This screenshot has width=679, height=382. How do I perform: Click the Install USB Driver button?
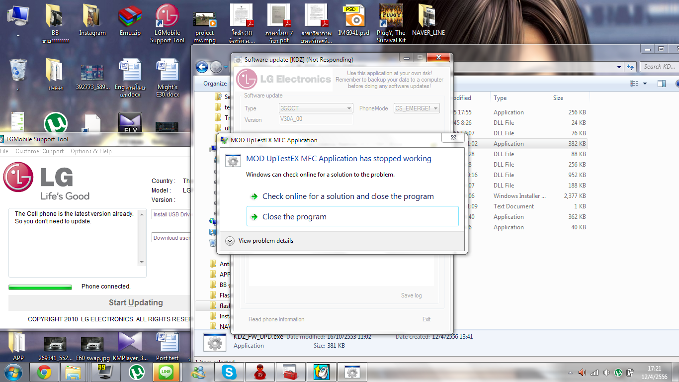point(171,214)
